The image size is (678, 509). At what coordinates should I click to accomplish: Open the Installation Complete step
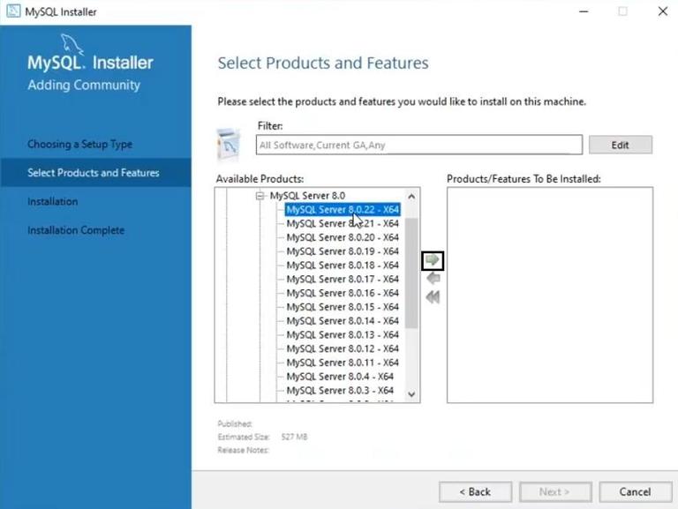[76, 230]
